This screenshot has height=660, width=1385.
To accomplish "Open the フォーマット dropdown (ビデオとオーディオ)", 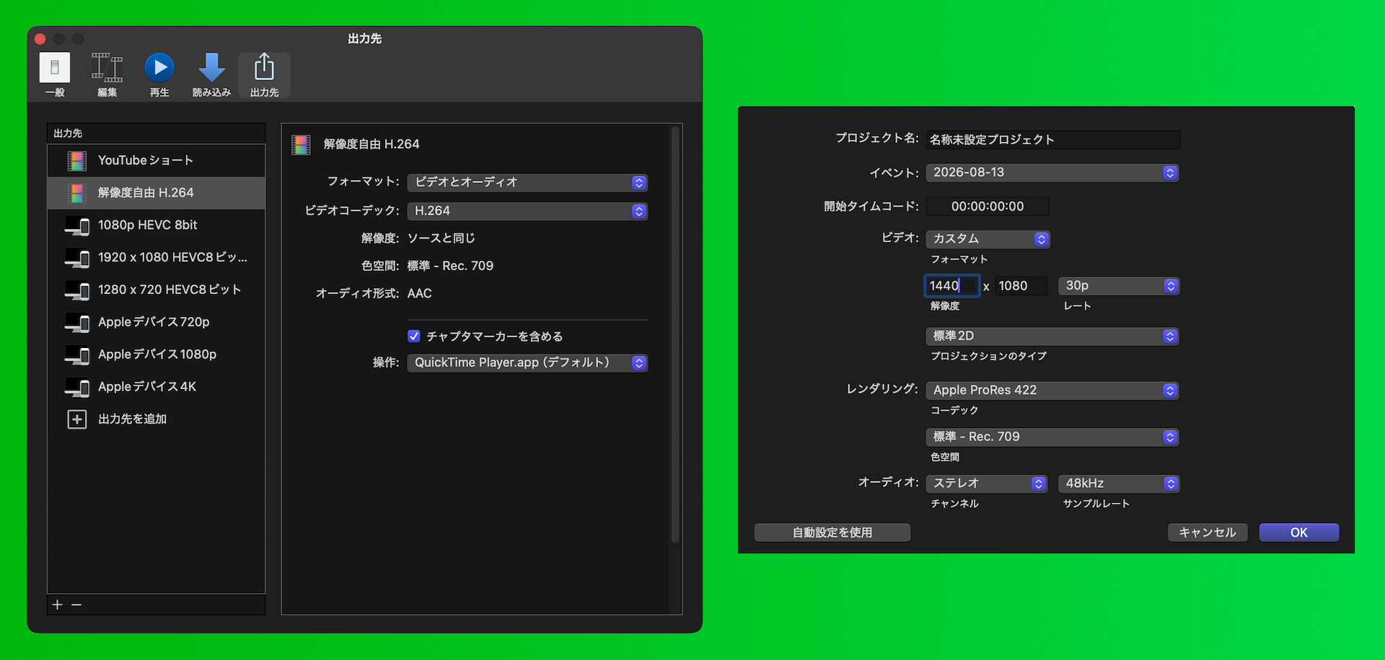I will (x=527, y=182).
